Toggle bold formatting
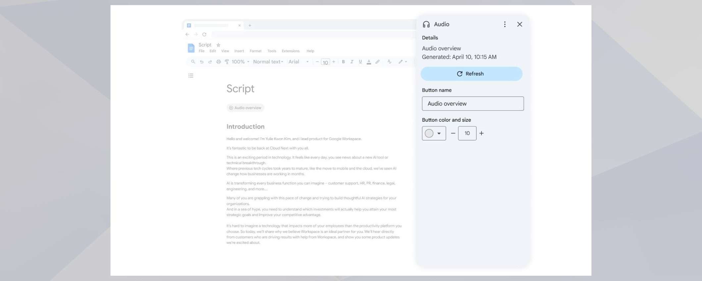Image resolution: width=702 pixels, height=281 pixels. (343, 62)
